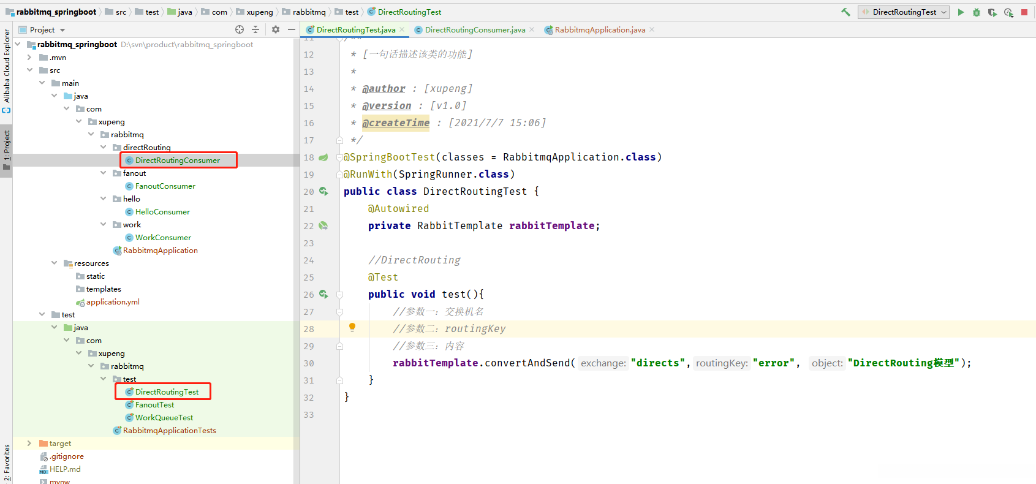Start debugging with the bug icon
Screen dimensions: 1036x484
click(x=977, y=12)
